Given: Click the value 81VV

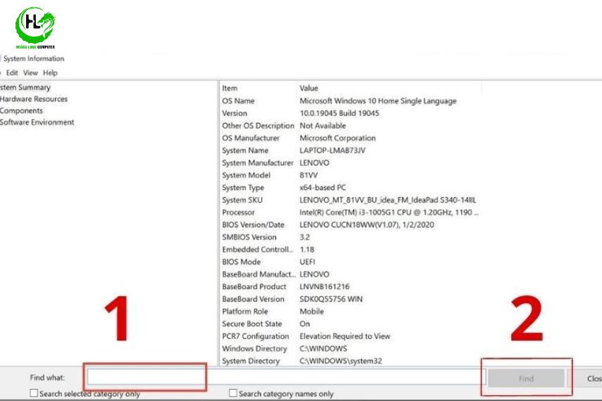Looking at the screenshot, I should click(x=308, y=175).
